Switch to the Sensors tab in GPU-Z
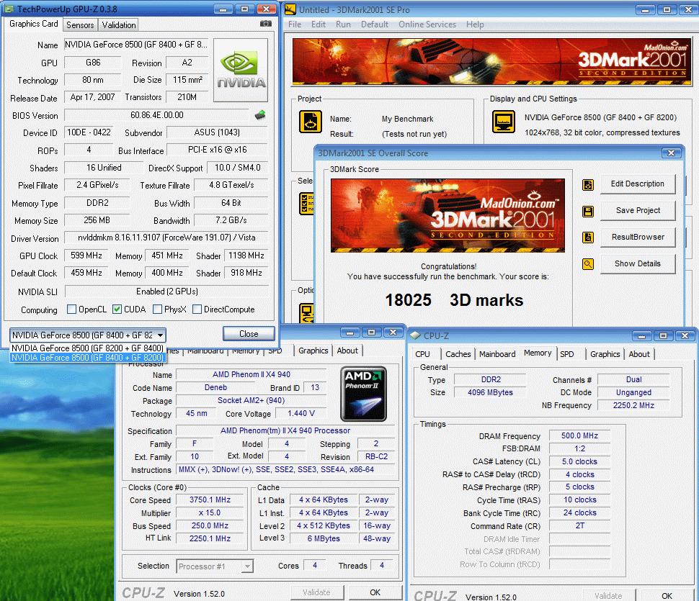The height and width of the screenshot is (601, 699). pos(80,25)
